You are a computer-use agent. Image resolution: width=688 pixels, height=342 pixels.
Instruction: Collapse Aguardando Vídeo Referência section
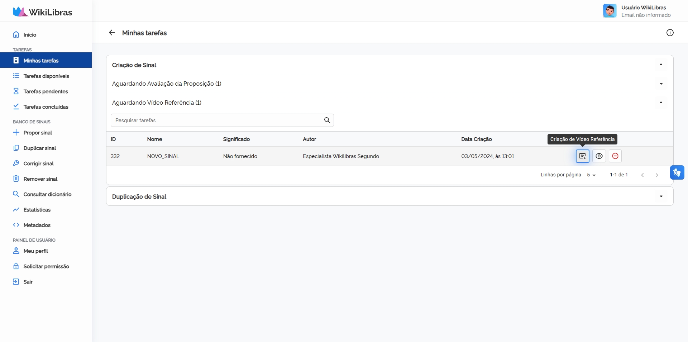(x=661, y=103)
